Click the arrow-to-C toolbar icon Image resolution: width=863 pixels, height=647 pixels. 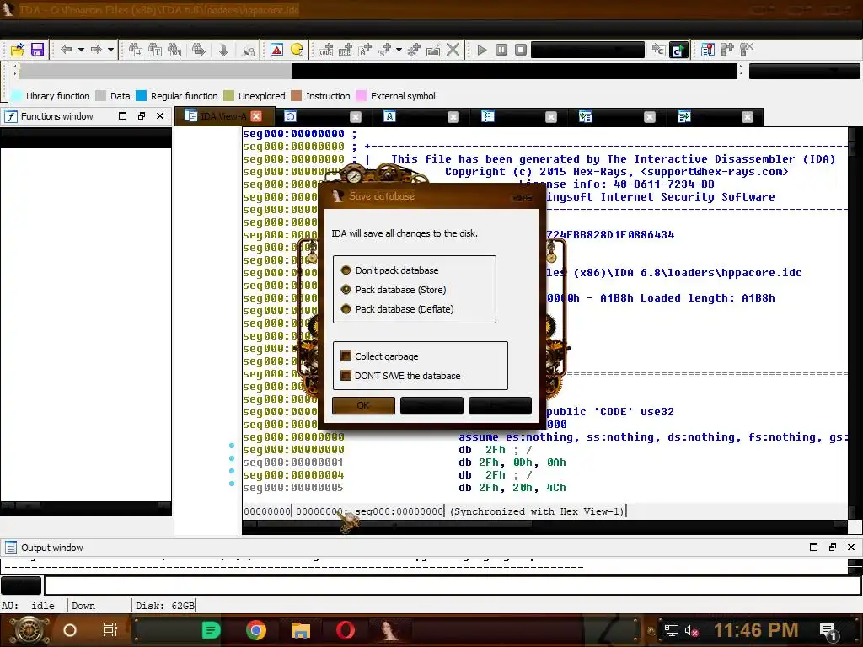658,50
